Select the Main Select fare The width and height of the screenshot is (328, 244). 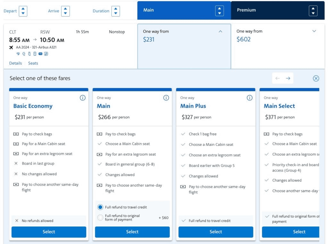291,232
